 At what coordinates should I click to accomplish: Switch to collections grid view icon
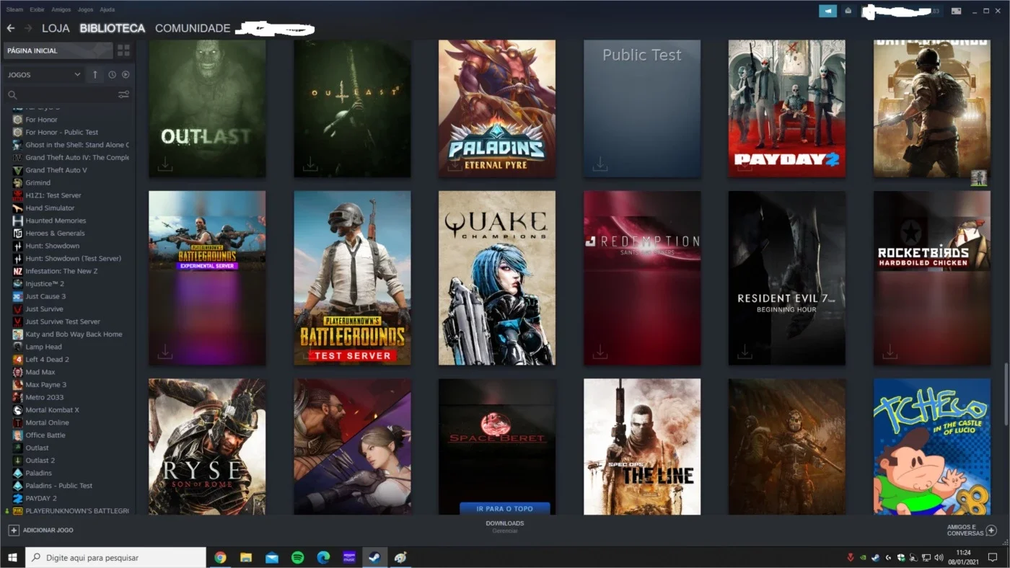pos(124,50)
